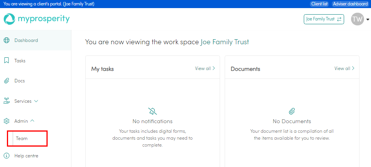371x167 pixels.
Task: Open the account dropdown arrow beside avatar
Action: coord(368,19)
